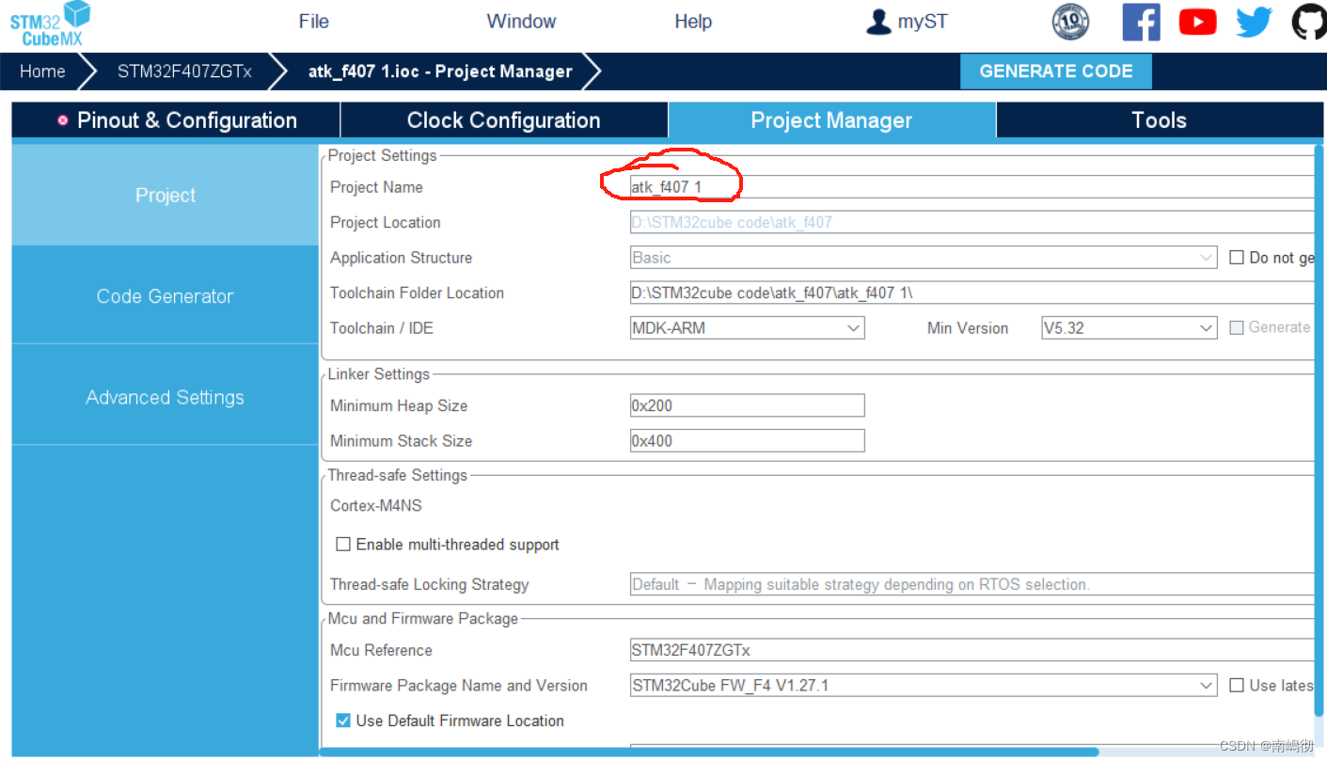The height and width of the screenshot is (761, 1327).
Task: Open the Advanced Settings side section
Action: tap(165, 398)
